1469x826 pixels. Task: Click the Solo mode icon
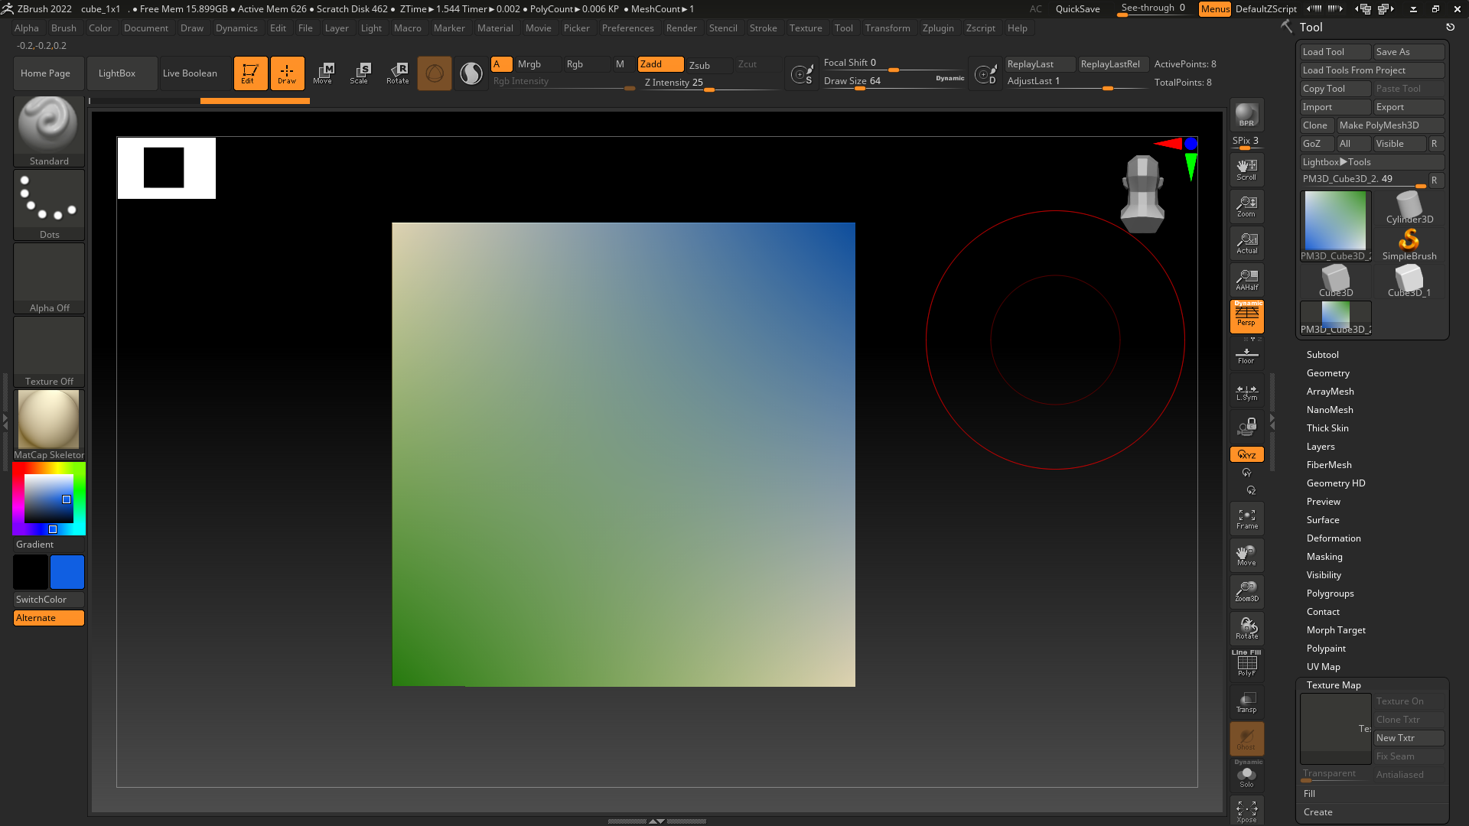(x=1246, y=777)
